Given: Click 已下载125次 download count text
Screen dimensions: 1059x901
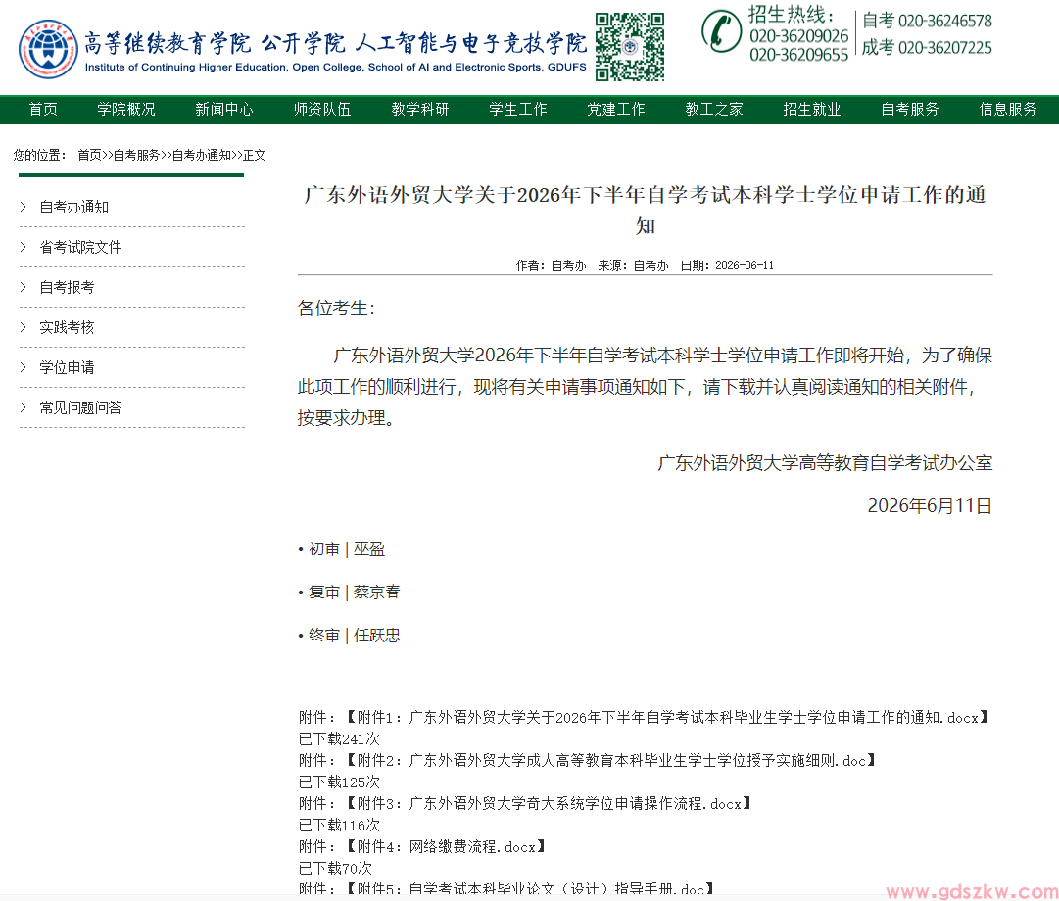Looking at the screenshot, I should pyautogui.click(x=340, y=782).
